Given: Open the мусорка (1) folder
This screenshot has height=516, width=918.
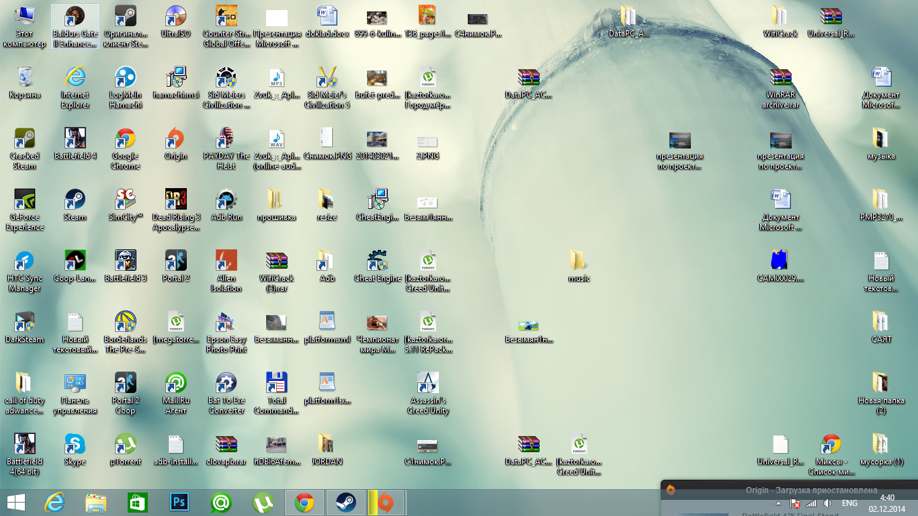Looking at the screenshot, I should pyautogui.click(x=881, y=449).
